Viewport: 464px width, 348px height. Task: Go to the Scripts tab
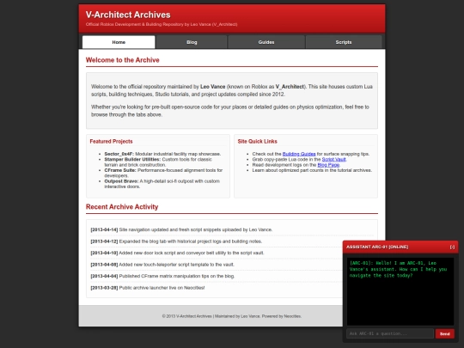pyautogui.click(x=344, y=42)
